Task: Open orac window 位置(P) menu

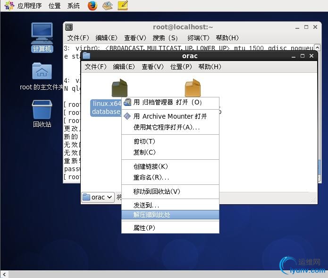Action: [181, 67]
